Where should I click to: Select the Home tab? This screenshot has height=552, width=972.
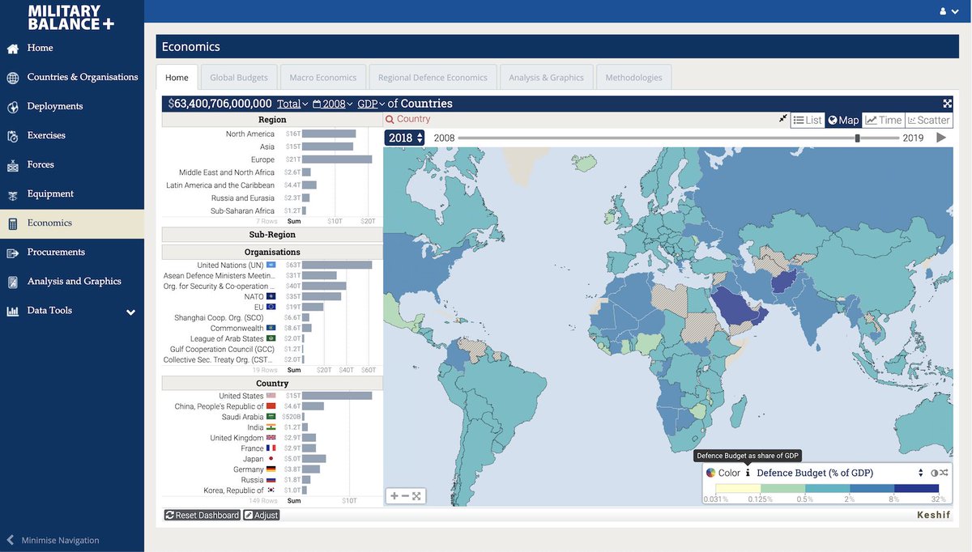[x=177, y=78]
